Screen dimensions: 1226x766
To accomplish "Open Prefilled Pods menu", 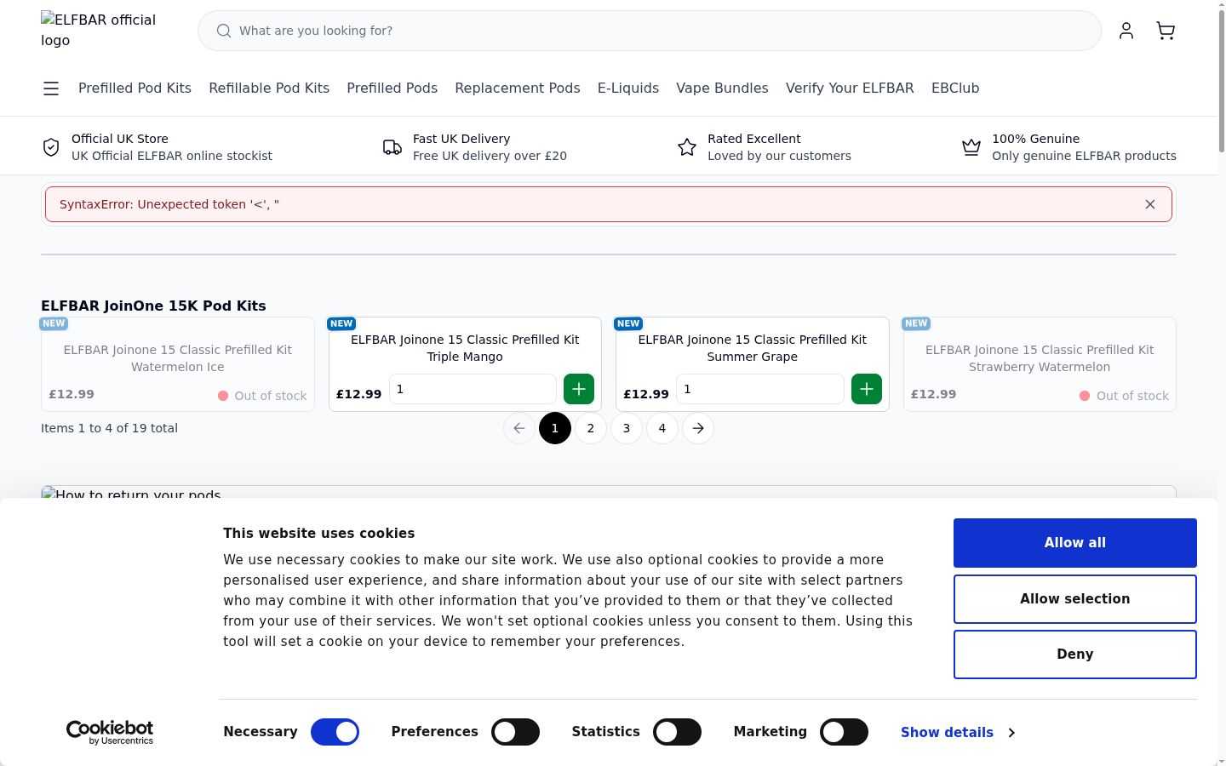I will point(392,89).
